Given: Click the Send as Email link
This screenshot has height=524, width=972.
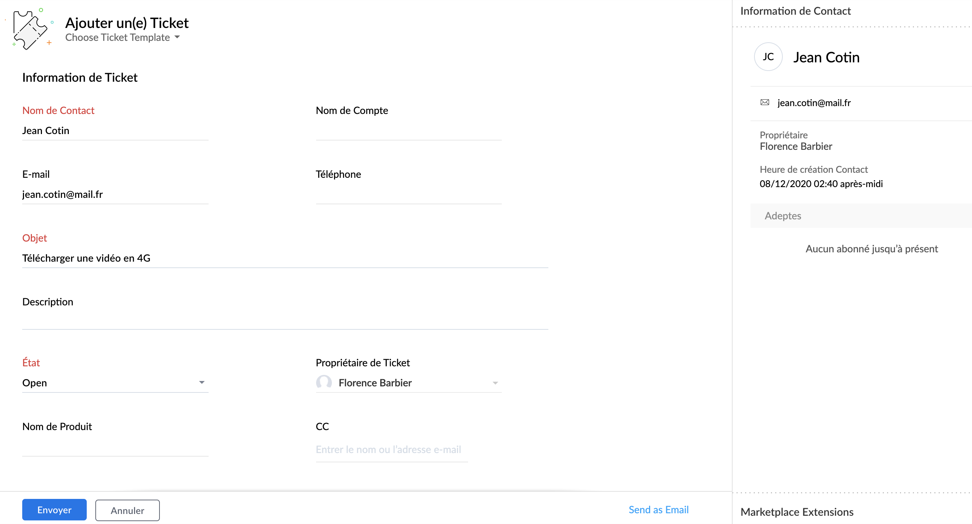Looking at the screenshot, I should pos(658,510).
